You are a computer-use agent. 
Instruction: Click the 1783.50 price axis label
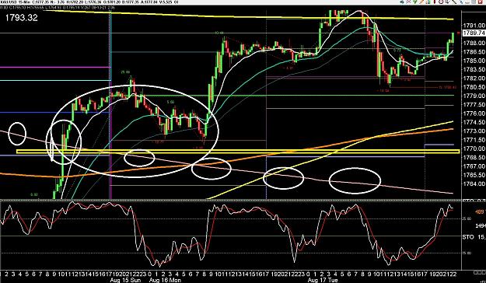(474, 69)
